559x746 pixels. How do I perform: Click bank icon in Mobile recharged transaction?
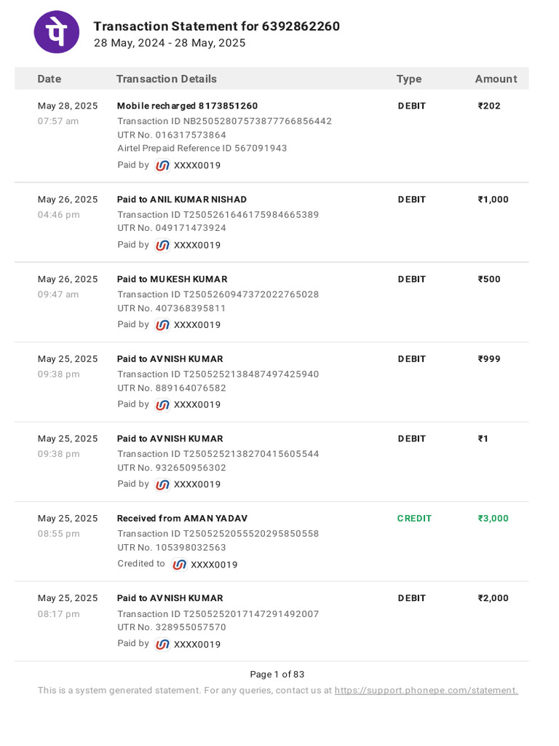162,165
